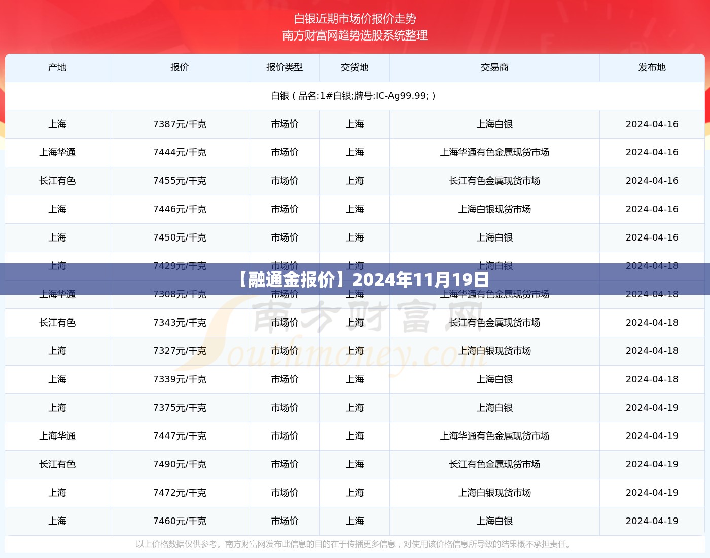Screen dimensions: 710x558
Task: Click 市场价 in the 7472元 row
Action: [x=285, y=493]
